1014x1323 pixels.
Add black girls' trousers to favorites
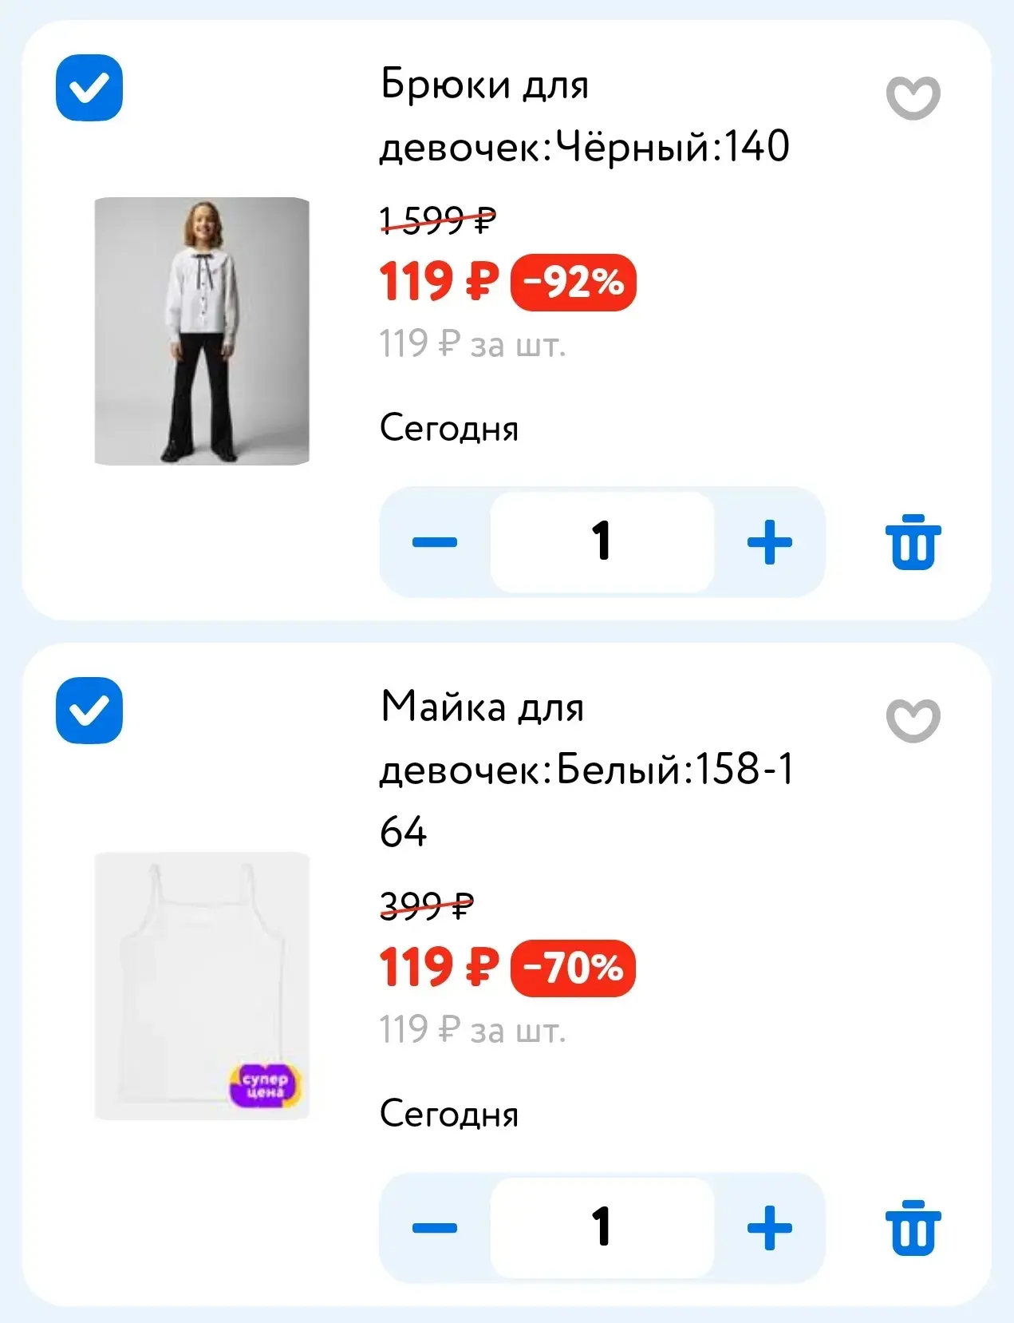(913, 98)
